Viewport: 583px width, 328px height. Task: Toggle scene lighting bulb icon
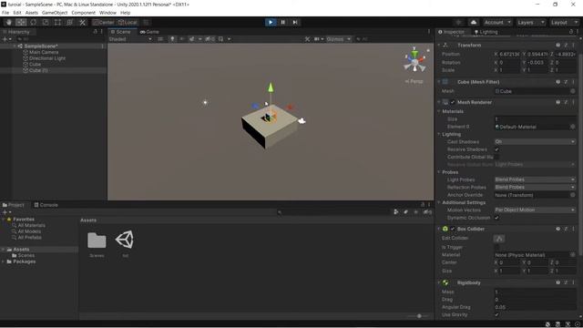pyautogui.click(x=172, y=39)
